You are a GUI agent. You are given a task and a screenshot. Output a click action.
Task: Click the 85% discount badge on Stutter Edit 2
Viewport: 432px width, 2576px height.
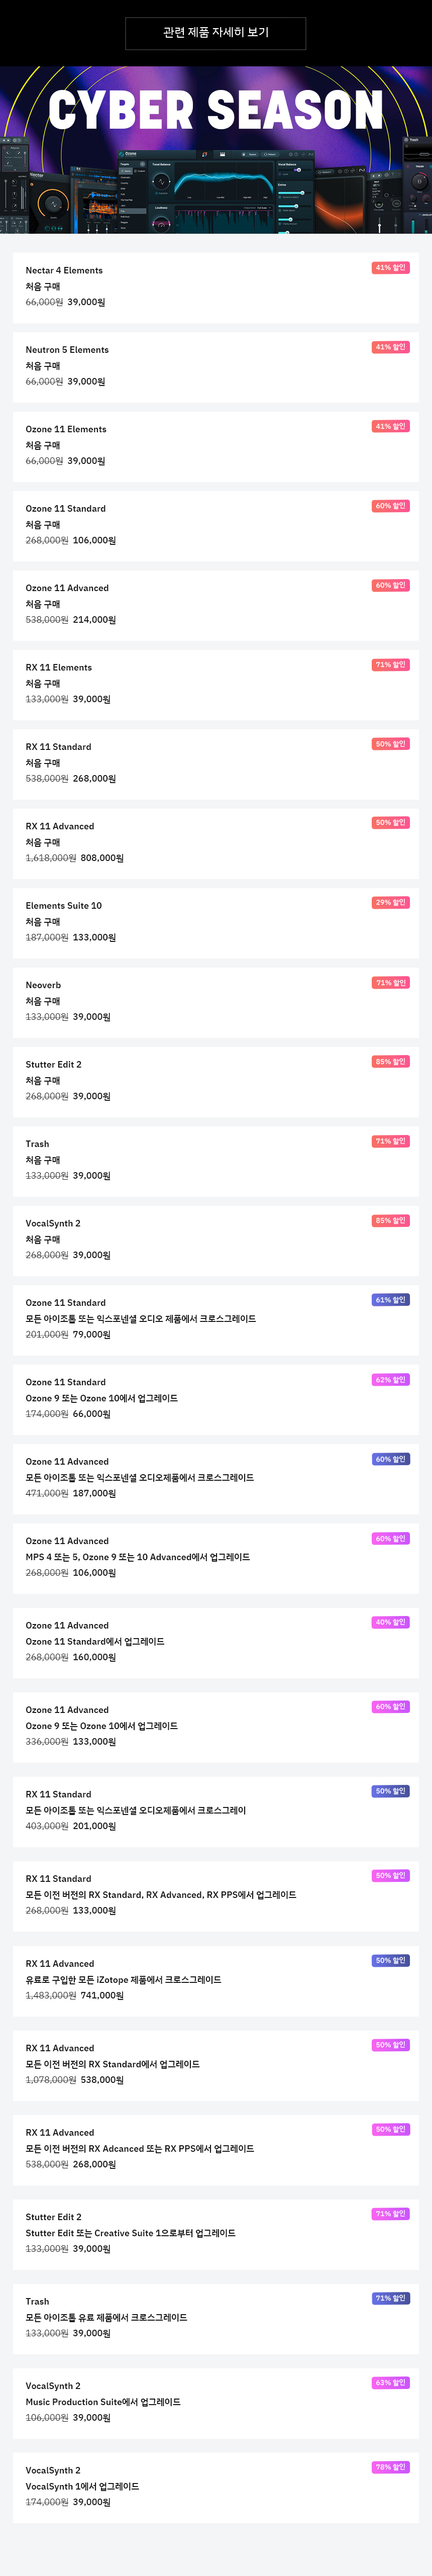pos(390,1062)
